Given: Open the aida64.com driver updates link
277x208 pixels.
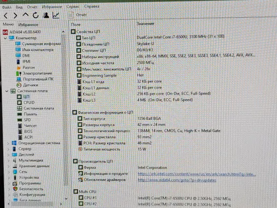Looking at the screenshot, I should [177, 180].
